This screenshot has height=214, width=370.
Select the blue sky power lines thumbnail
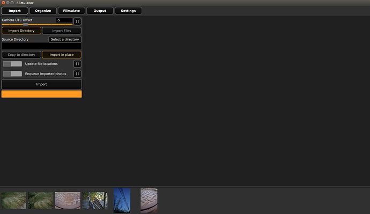click(122, 200)
